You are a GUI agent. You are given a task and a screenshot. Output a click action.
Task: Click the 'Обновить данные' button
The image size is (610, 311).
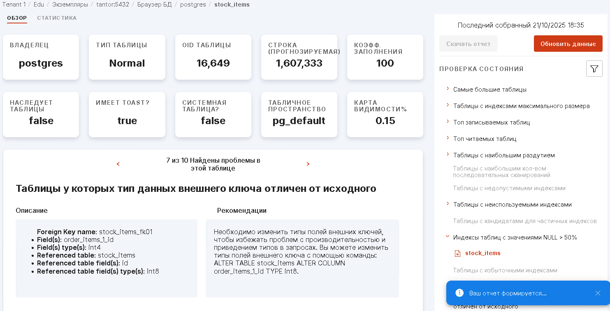[x=568, y=44]
